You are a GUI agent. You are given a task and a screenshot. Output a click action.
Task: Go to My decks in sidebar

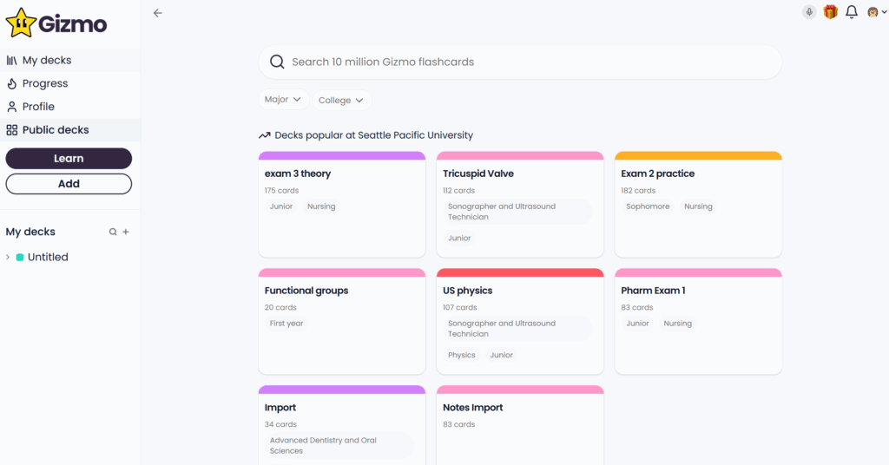pos(47,61)
